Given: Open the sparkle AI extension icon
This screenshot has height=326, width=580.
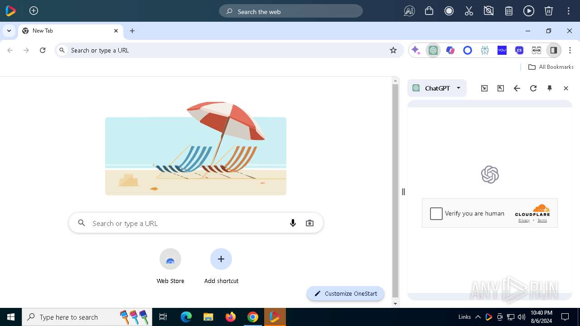Looking at the screenshot, I should pos(416,50).
